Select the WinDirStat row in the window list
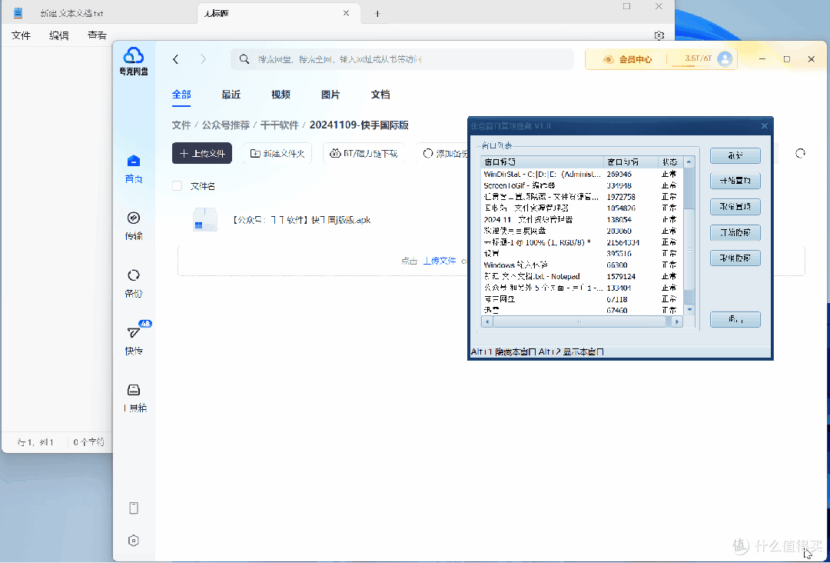The image size is (830, 563). (x=583, y=174)
